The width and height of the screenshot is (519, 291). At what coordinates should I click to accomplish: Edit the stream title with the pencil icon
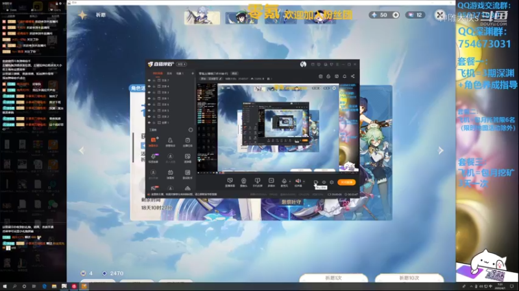point(221,79)
